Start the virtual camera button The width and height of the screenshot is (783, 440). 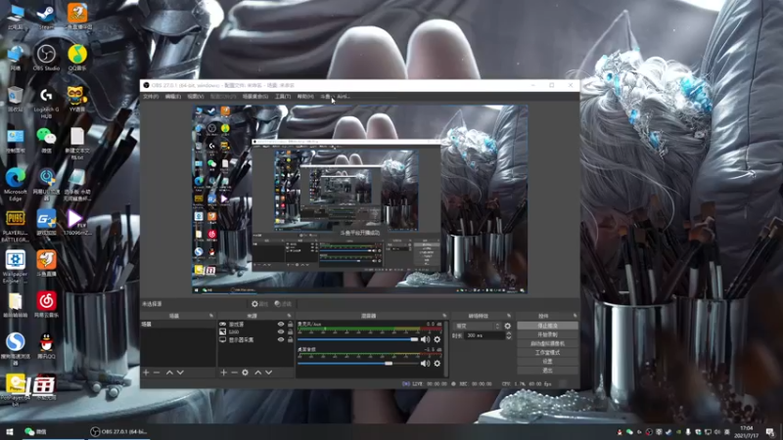click(547, 344)
